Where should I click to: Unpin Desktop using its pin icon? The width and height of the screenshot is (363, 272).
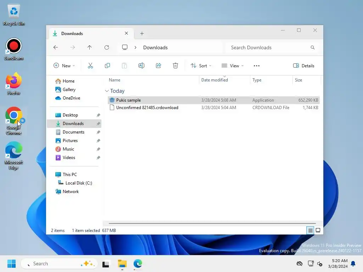tap(99, 115)
